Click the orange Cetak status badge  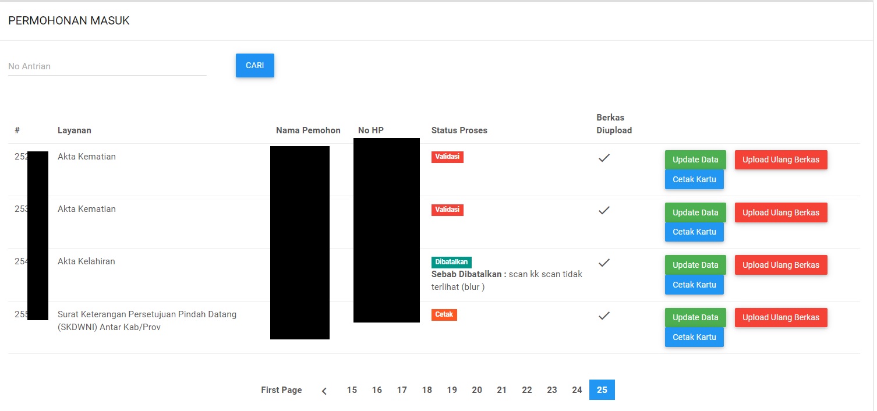444,315
